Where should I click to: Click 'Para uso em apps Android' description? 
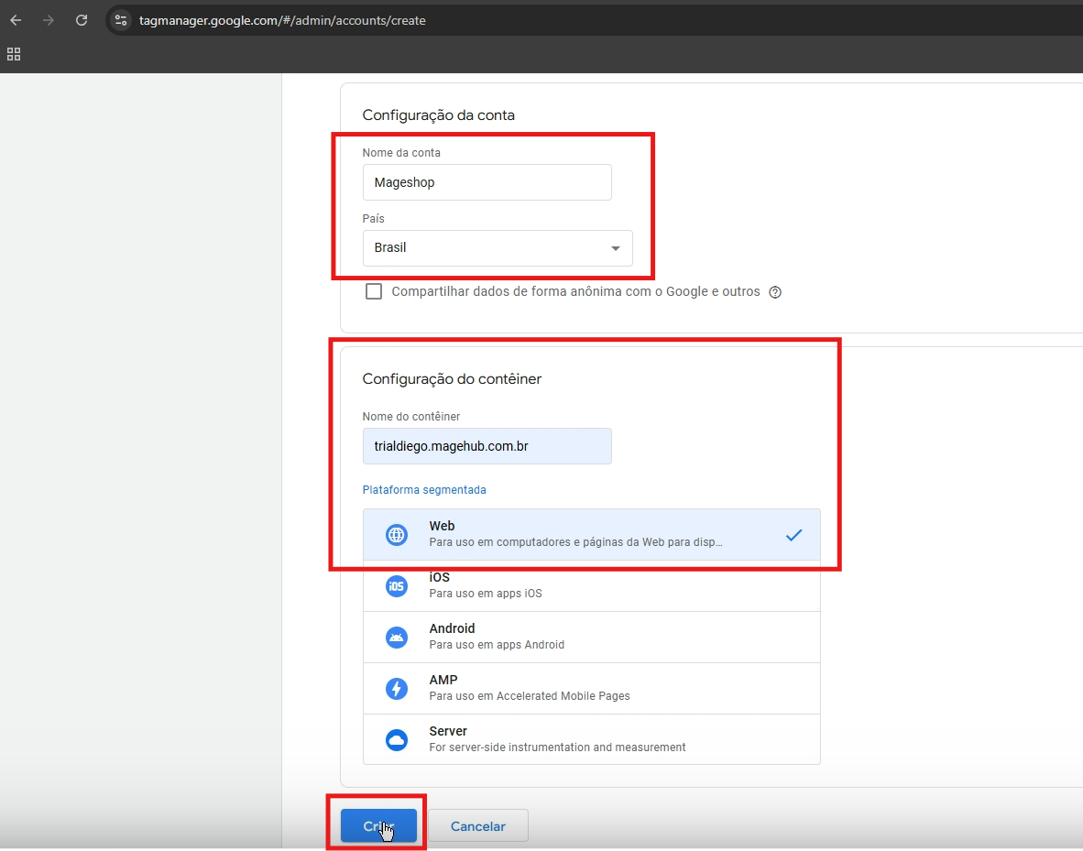pos(497,645)
